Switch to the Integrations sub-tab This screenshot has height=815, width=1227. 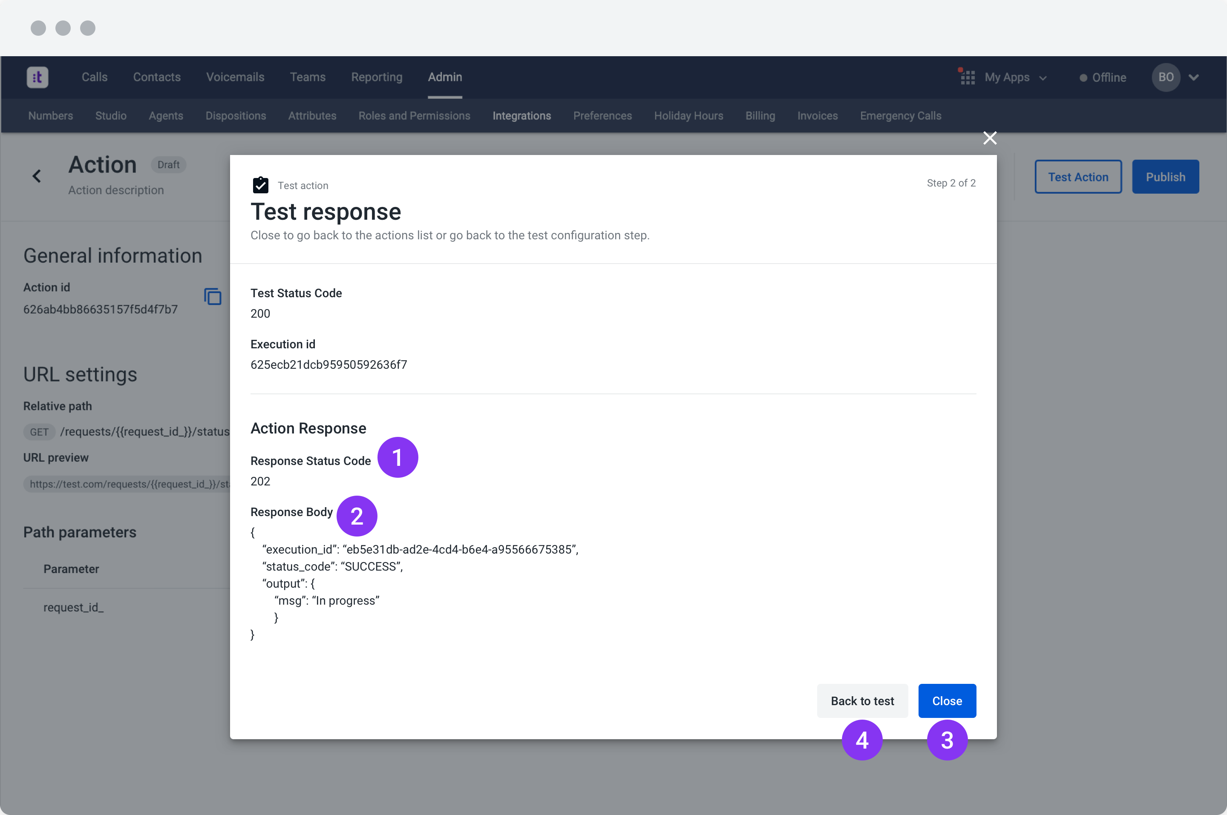tap(521, 116)
